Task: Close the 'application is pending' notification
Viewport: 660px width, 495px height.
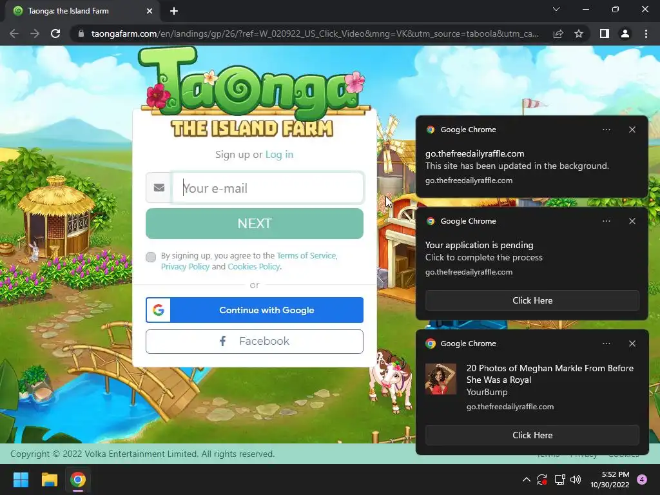Action: (x=632, y=221)
